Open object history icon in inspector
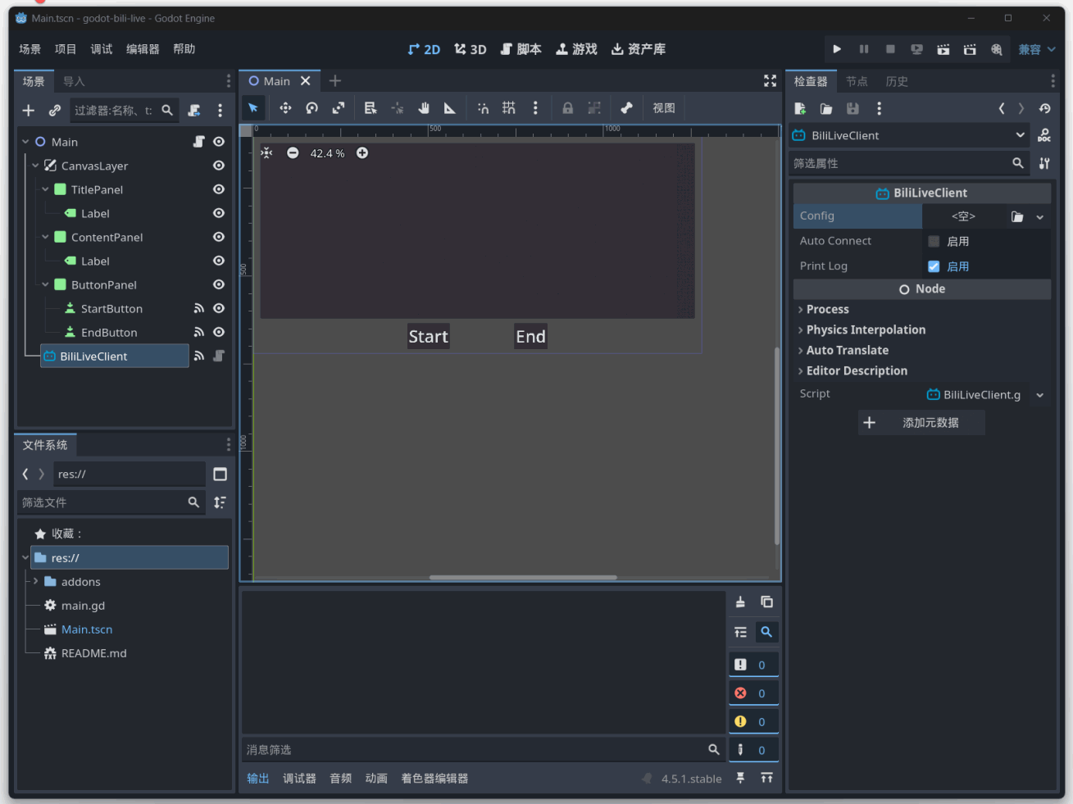Viewport: 1073px width, 804px height. pyautogui.click(x=1044, y=108)
